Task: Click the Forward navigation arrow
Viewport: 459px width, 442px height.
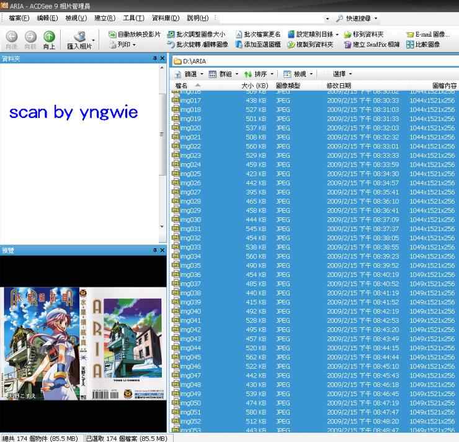Action: 30,37
